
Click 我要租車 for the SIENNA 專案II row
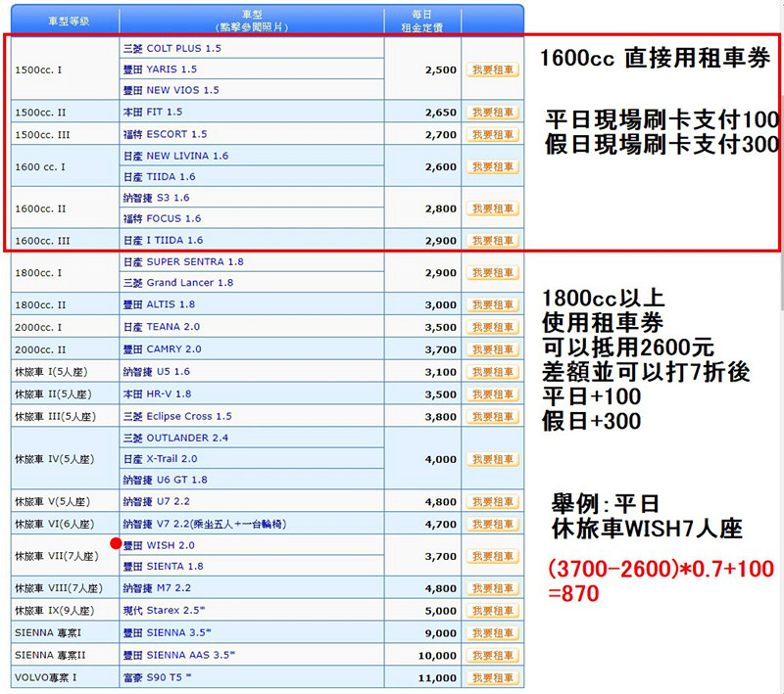pos(493,655)
